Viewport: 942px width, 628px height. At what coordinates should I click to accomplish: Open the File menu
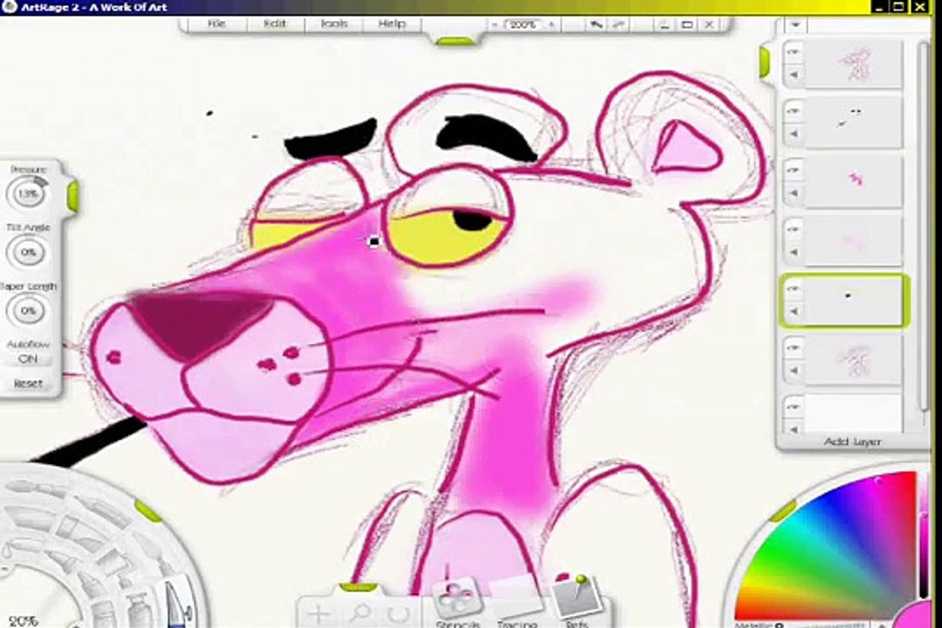[x=215, y=24]
